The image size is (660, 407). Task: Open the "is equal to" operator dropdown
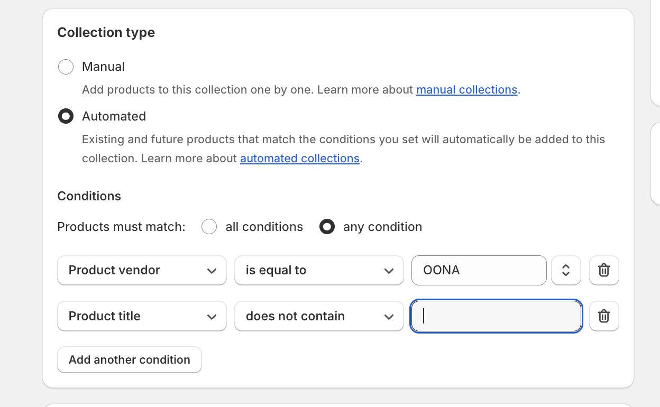coord(319,270)
